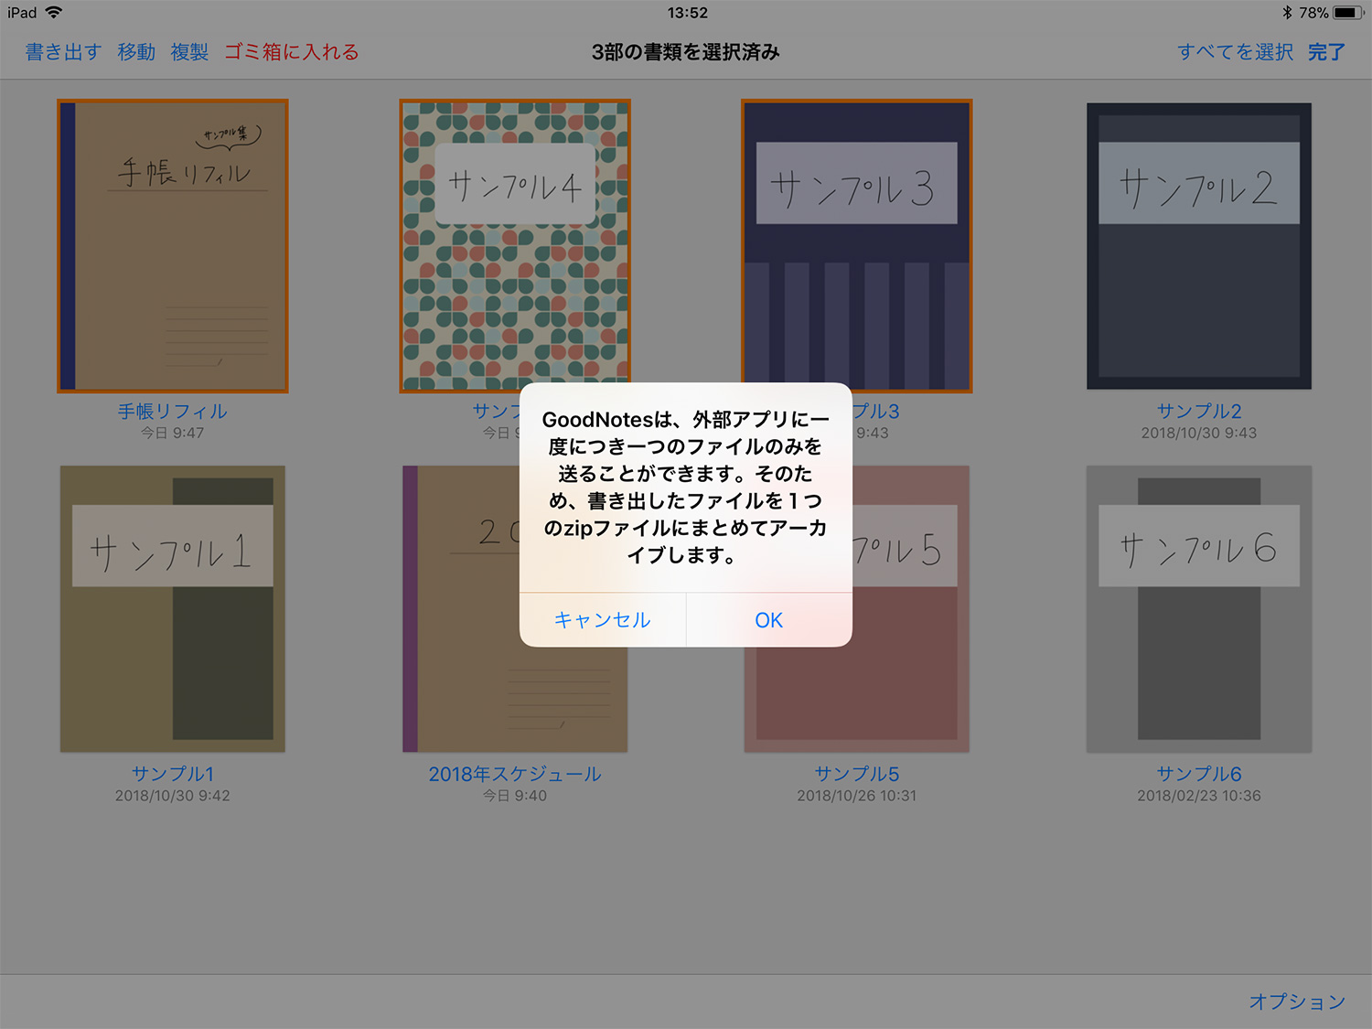The height and width of the screenshot is (1029, 1372).
Task: Open オプション at the bottom right
Action: (x=1297, y=1002)
